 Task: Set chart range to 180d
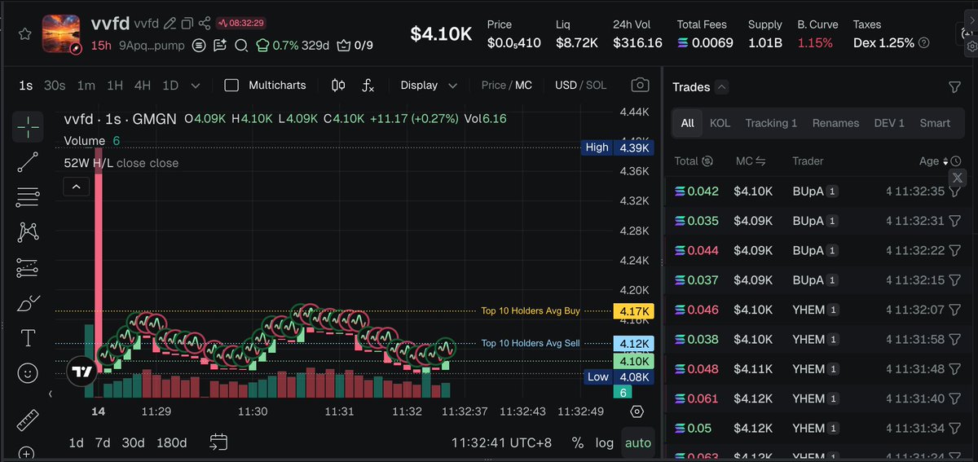coord(171,442)
